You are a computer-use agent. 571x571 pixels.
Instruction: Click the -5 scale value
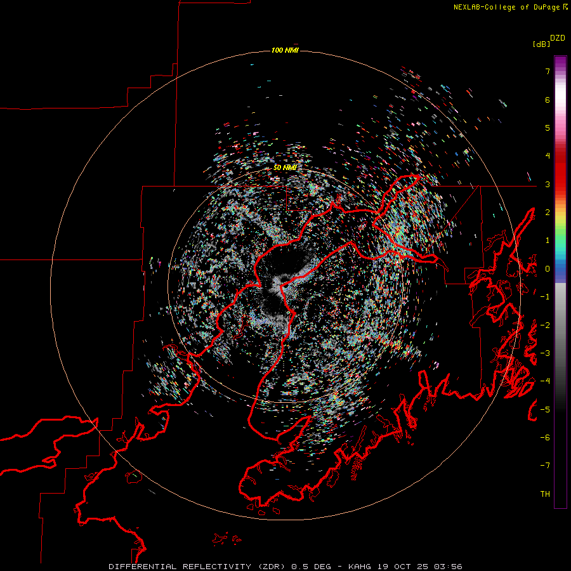(545, 410)
